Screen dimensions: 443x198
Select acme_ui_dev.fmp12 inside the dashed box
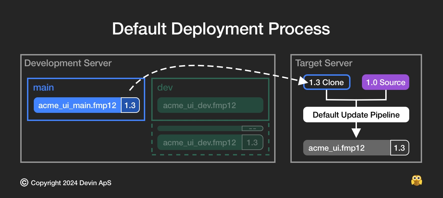click(200, 142)
